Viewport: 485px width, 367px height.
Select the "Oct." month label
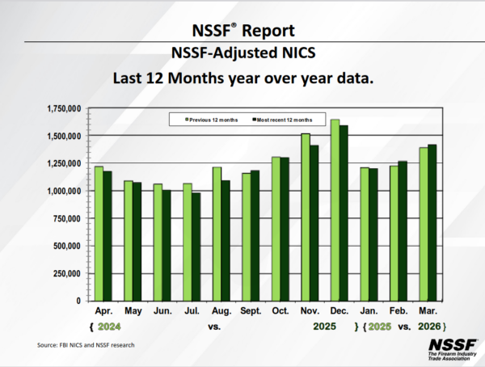281,310
